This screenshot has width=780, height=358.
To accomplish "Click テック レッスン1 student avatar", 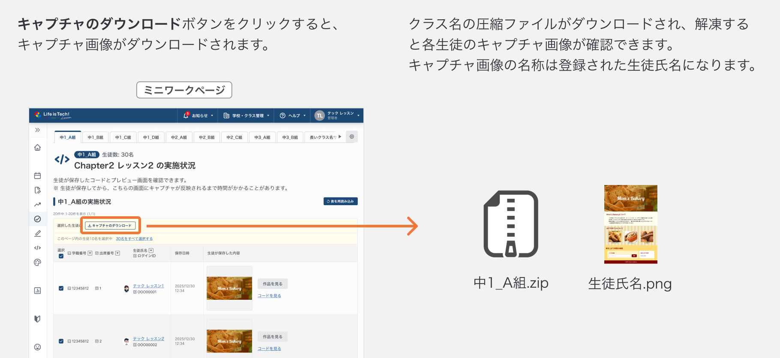I will (x=126, y=289).
